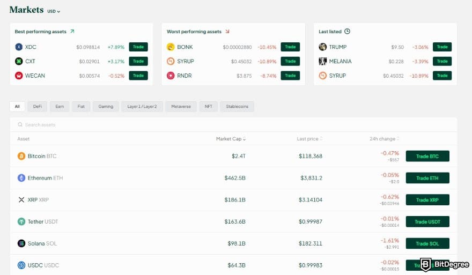This screenshot has height=275, width=472.
Task: Click the Tether logo icon
Action: [21, 221]
